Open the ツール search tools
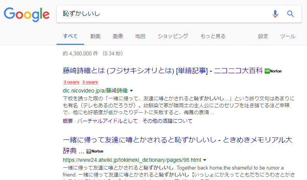The height and width of the screenshot is (180, 307). (x=288, y=36)
